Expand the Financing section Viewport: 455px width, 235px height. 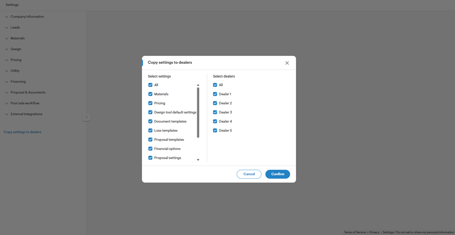18,82
